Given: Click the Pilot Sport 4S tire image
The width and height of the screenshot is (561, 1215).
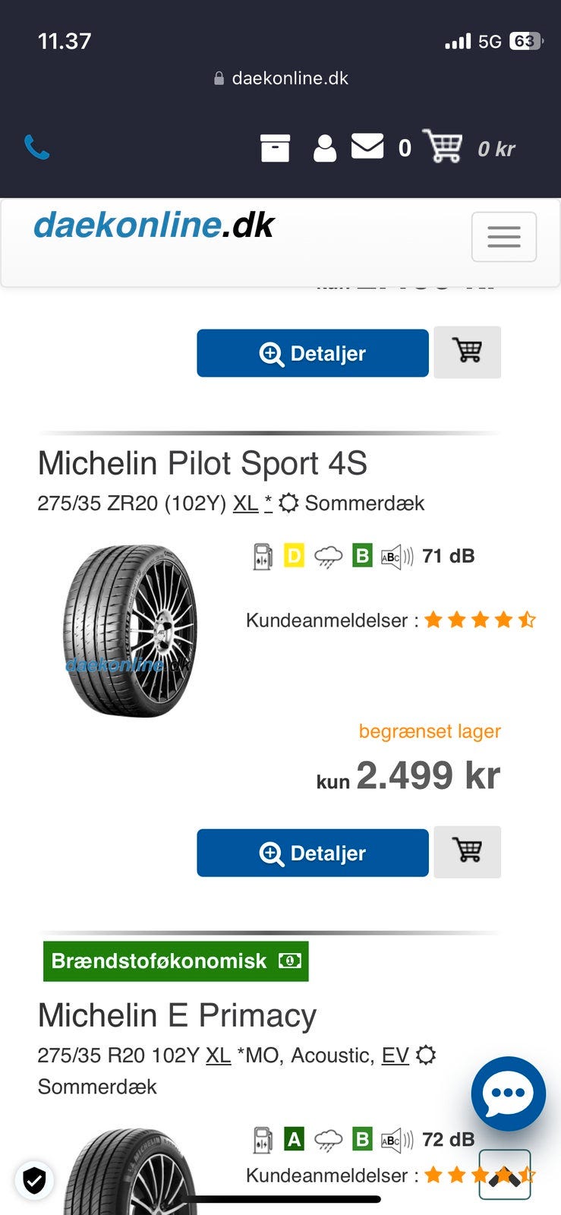Looking at the screenshot, I should coord(130,631).
